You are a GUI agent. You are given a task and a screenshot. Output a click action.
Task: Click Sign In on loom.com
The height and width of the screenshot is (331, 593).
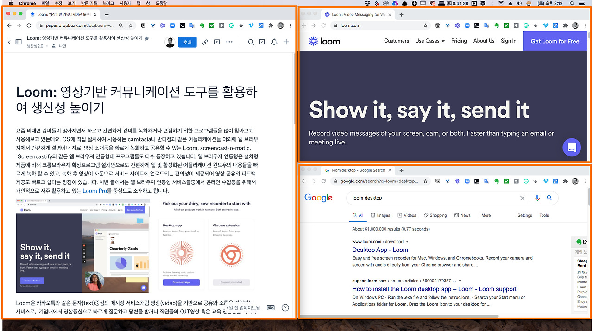pos(509,41)
